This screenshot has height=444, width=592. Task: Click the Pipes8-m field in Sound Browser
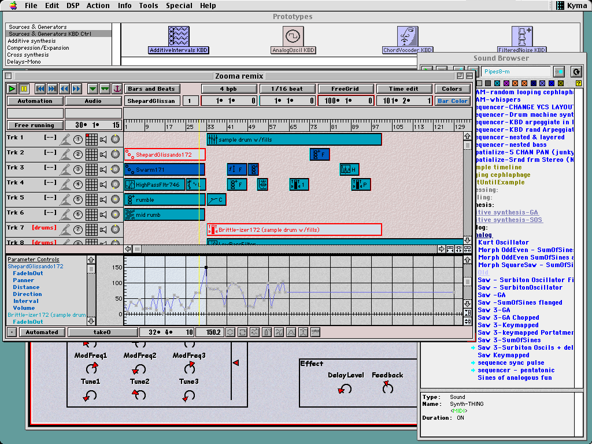(516, 72)
